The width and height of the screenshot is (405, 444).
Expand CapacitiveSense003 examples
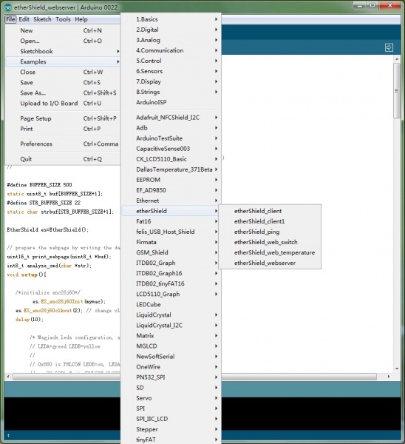tap(171, 149)
